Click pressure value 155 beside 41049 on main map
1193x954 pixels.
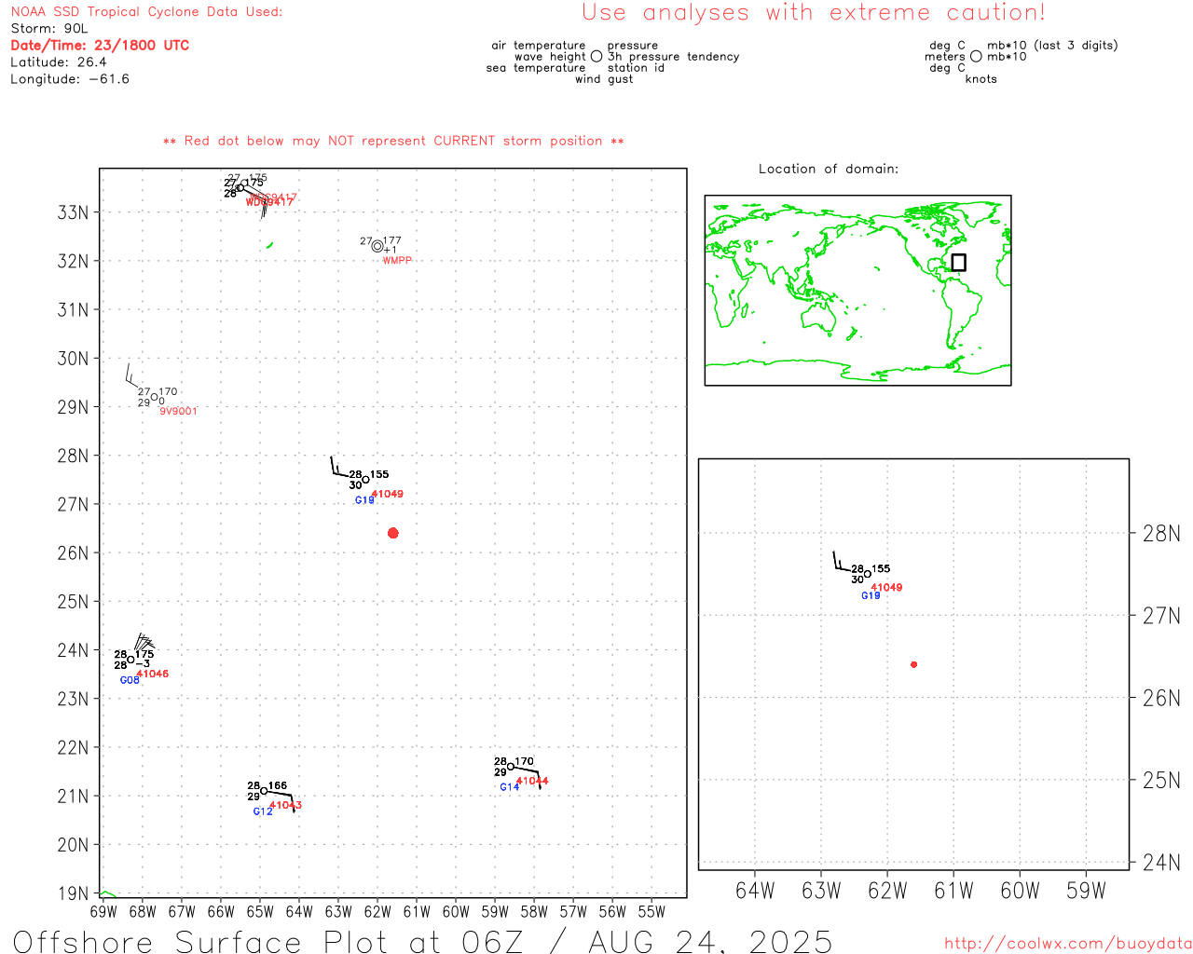[x=379, y=474]
